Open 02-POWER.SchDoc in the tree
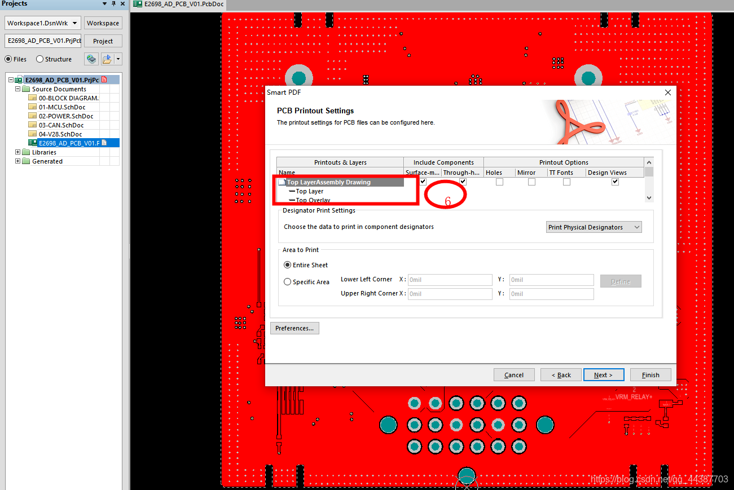The height and width of the screenshot is (490, 734). (x=66, y=116)
